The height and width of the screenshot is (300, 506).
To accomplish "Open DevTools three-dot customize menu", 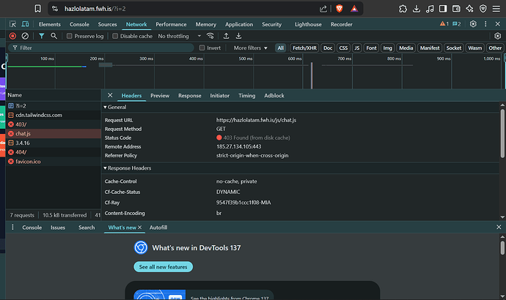I will [485, 24].
